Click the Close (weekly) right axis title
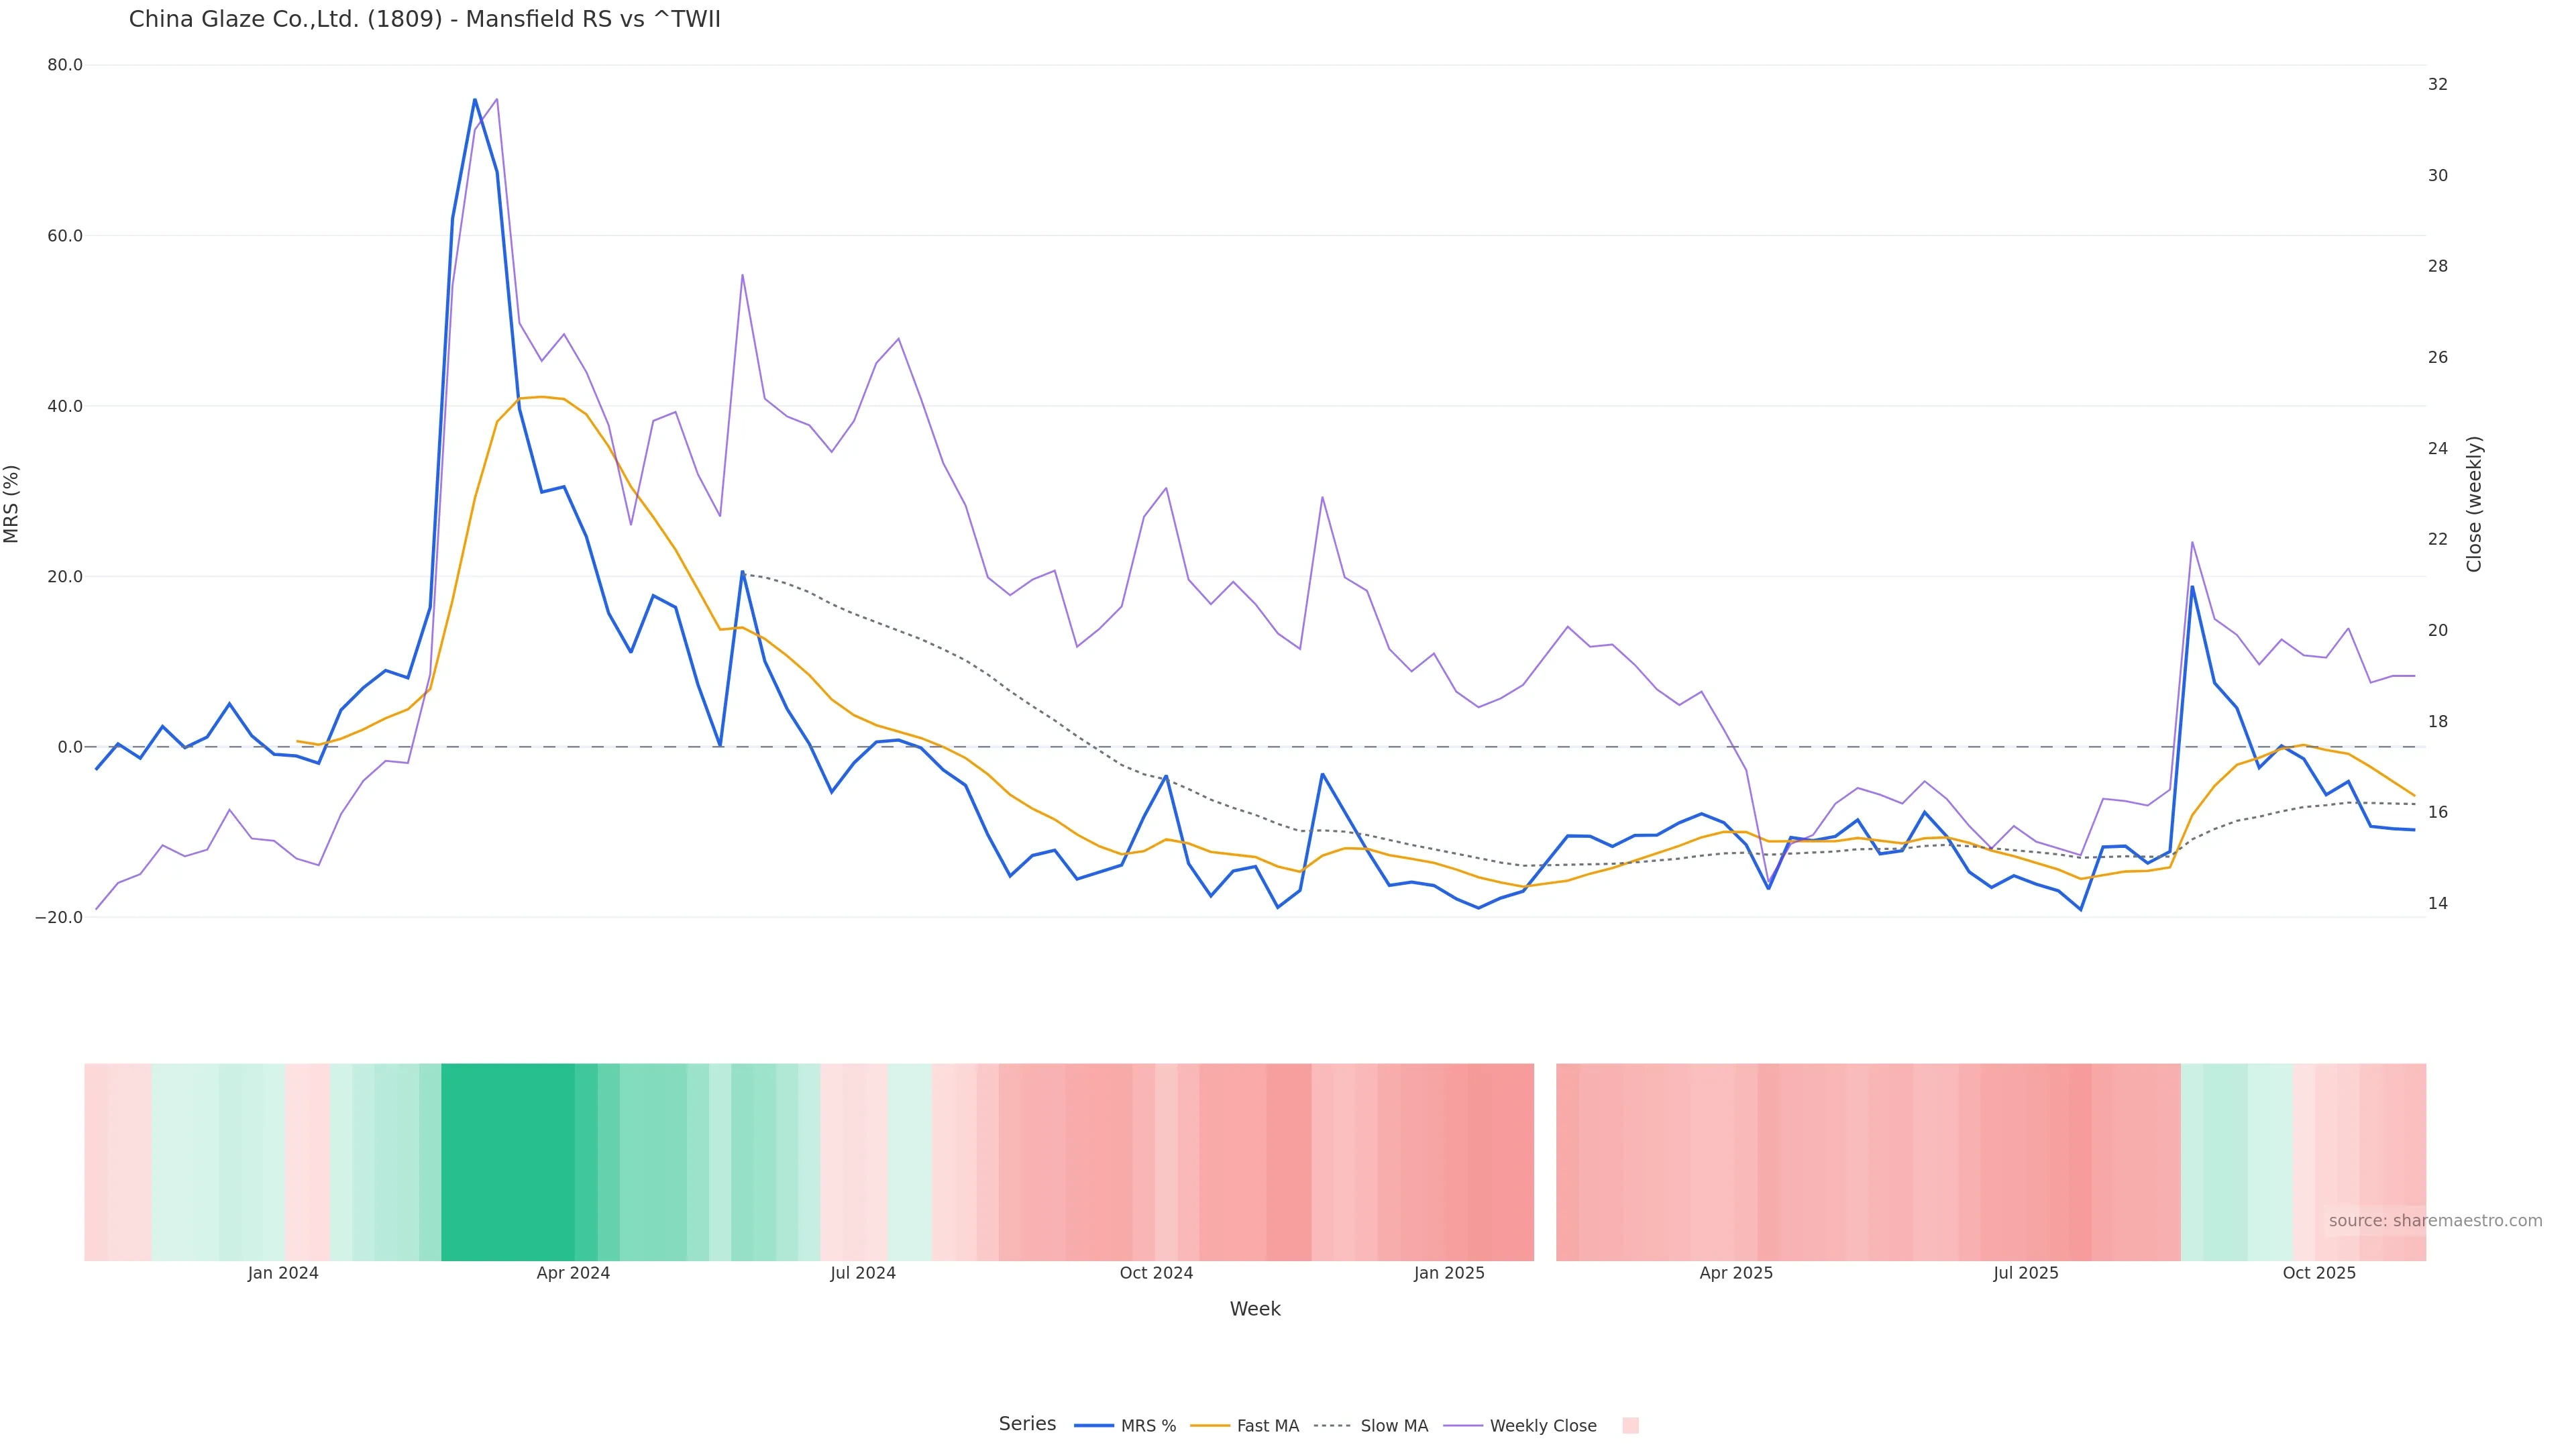Image resolution: width=2576 pixels, height=1449 pixels. pos(2475,504)
